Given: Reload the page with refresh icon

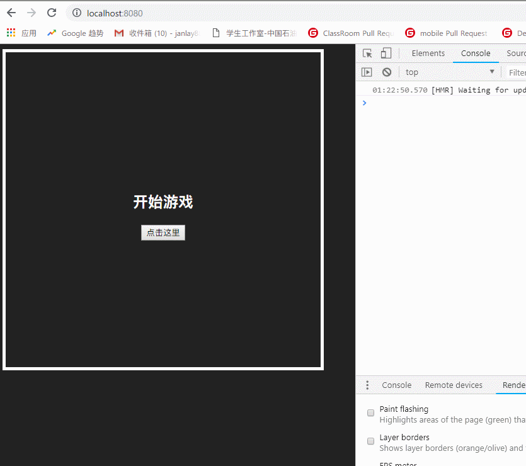Looking at the screenshot, I should point(51,13).
